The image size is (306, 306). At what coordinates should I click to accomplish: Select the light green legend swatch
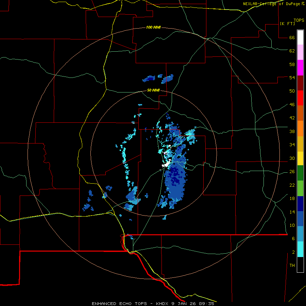click(x=300, y=188)
